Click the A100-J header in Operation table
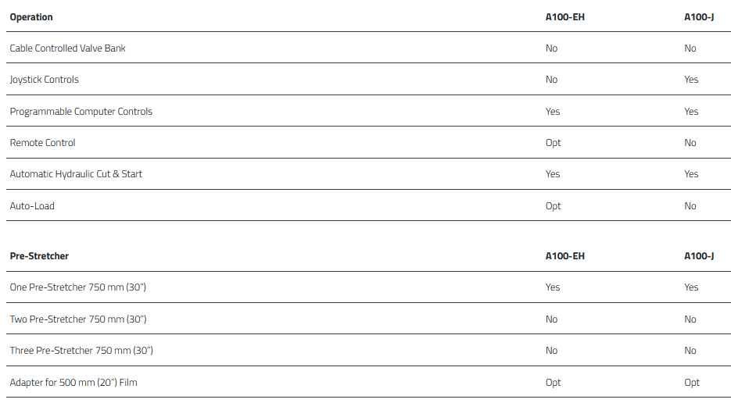This screenshot has width=731, height=403. tap(699, 16)
